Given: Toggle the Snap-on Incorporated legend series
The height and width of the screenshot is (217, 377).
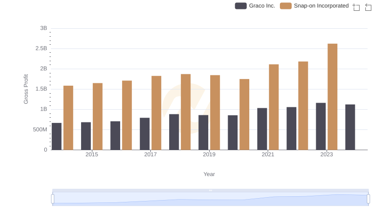Looking at the screenshot, I should [x=314, y=6].
